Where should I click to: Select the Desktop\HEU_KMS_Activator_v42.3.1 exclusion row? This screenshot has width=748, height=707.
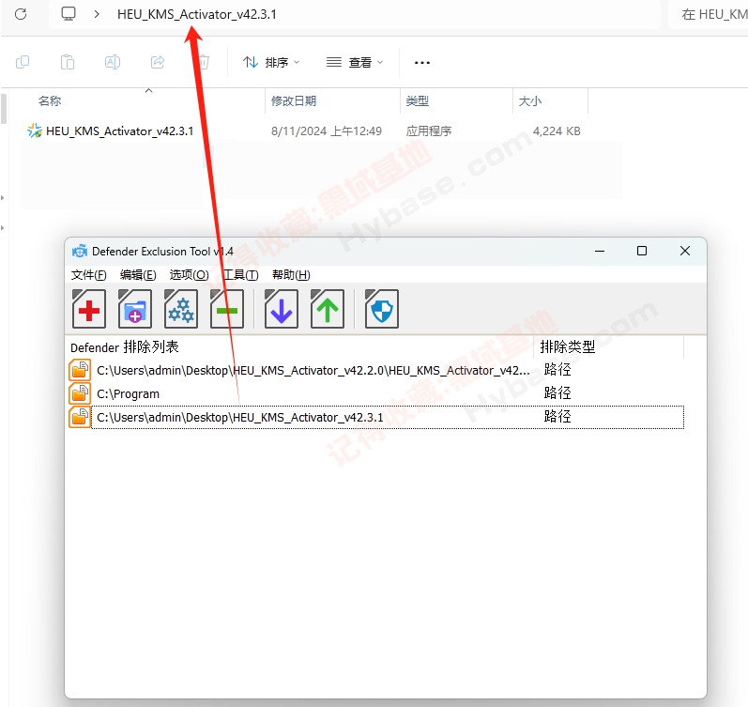point(376,417)
